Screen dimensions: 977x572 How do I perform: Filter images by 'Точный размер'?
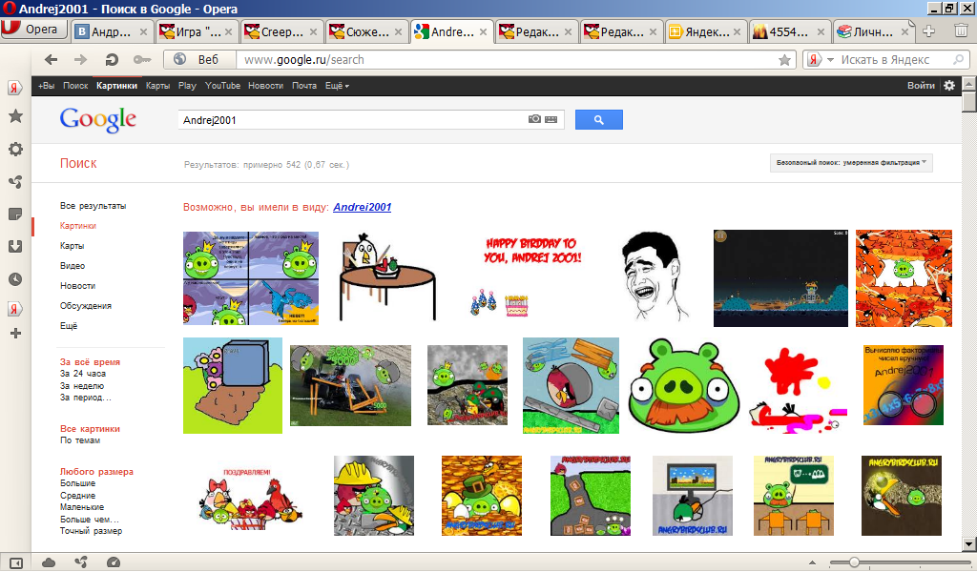(x=91, y=531)
